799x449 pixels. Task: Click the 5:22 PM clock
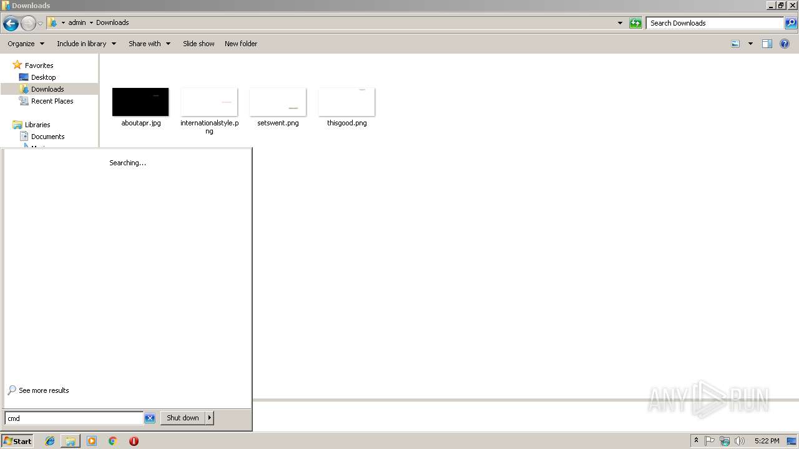767,441
